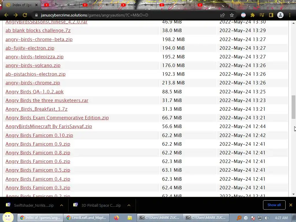
Task: Click the ab-fujitv-electron.zip link
Action: coord(30,48)
